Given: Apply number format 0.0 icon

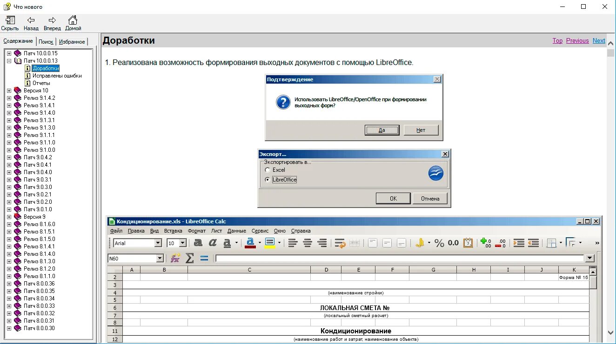Looking at the screenshot, I should point(453,243).
